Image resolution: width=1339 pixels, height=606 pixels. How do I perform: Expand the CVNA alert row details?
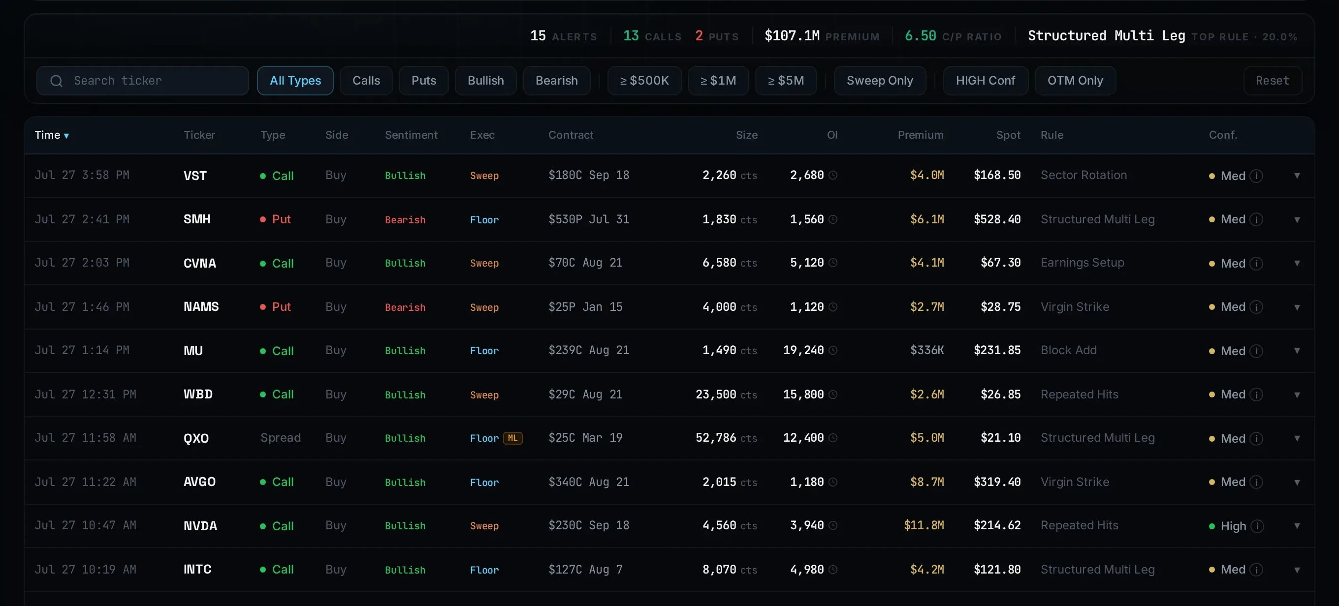click(x=1297, y=264)
